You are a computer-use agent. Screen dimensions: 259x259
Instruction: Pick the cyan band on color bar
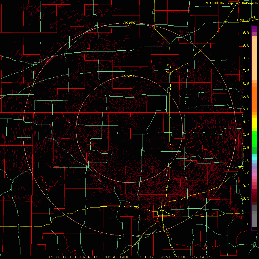coord(254,158)
